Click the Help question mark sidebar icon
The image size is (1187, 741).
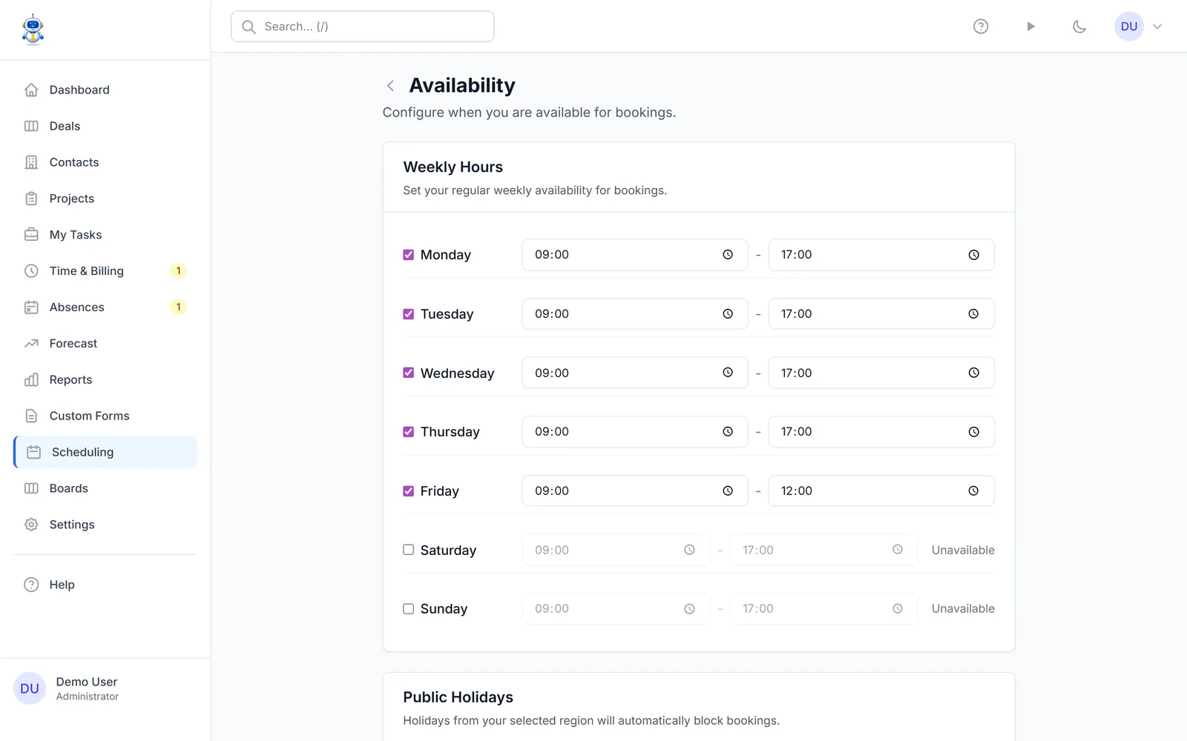(31, 585)
